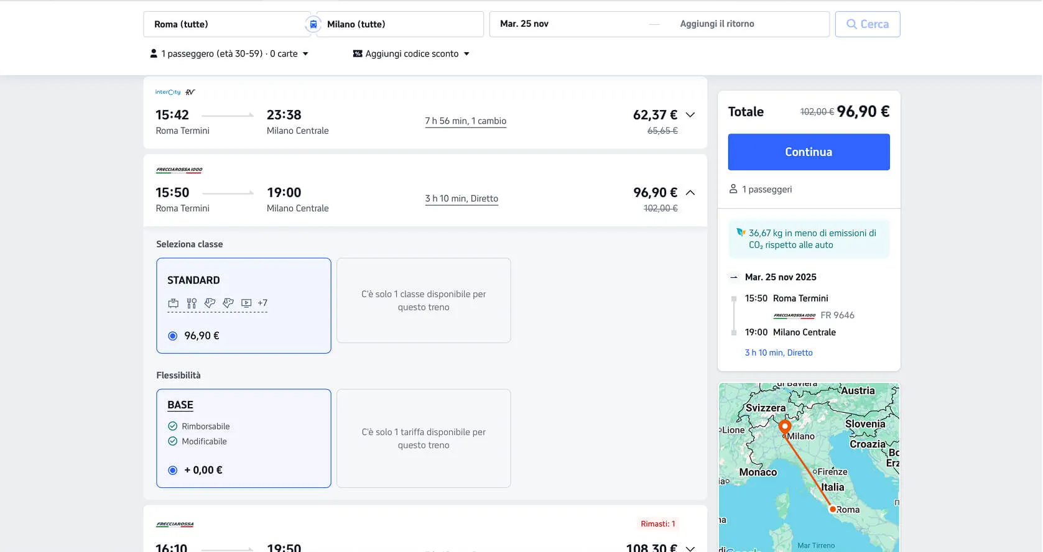Select the STANDARD class radio button
1043x552 pixels.
[x=173, y=336]
